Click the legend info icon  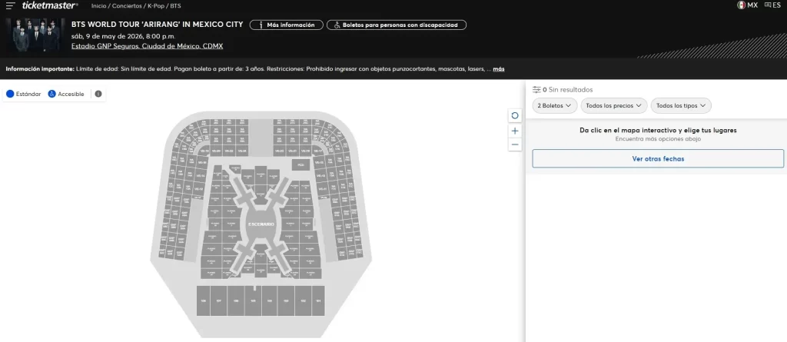(x=98, y=94)
